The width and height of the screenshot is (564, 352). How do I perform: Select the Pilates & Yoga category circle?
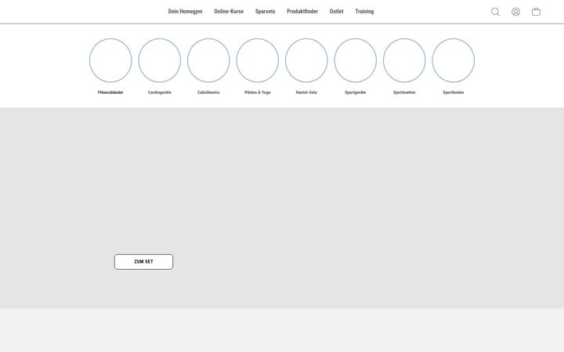click(257, 60)
